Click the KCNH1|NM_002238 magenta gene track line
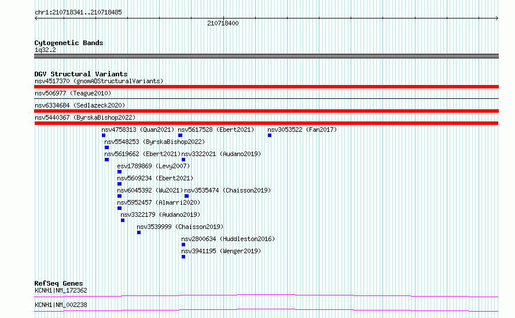Viewport: 515px width, 318px height. click(266, 310)
